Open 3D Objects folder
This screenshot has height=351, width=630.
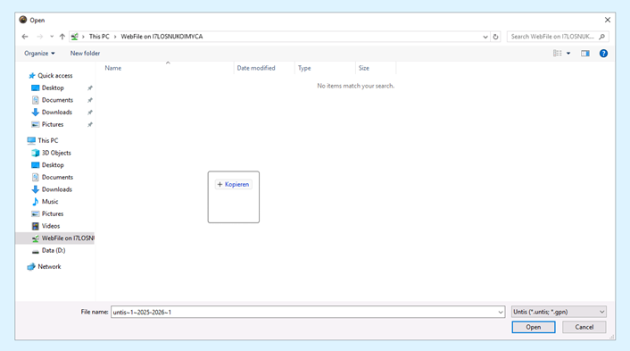pyautogui.click(x=56, y=153)
